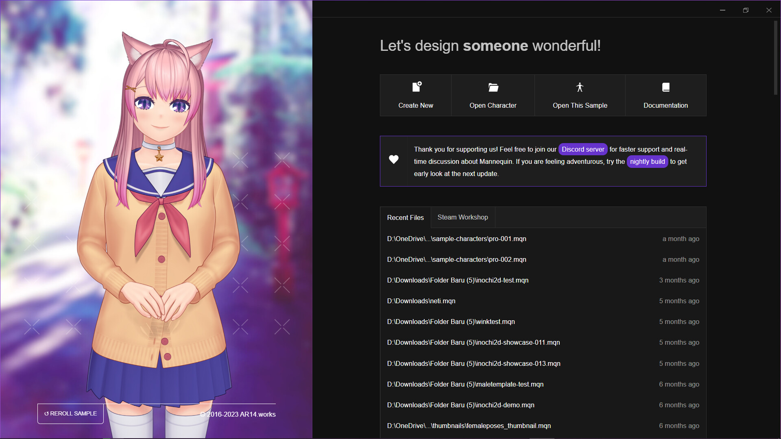Switch to the Steam Workshop tab
Image resolution: width=781 pixels, height=439 pixels.
pyautogui.click(x=462, y=217)
